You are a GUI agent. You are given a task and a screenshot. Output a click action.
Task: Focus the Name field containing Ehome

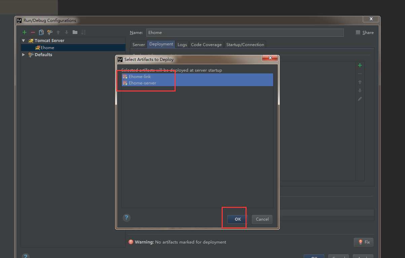(245, 33)
